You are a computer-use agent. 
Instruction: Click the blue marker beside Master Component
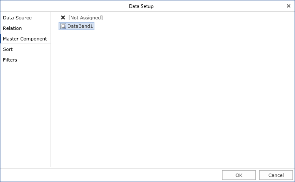1,39
